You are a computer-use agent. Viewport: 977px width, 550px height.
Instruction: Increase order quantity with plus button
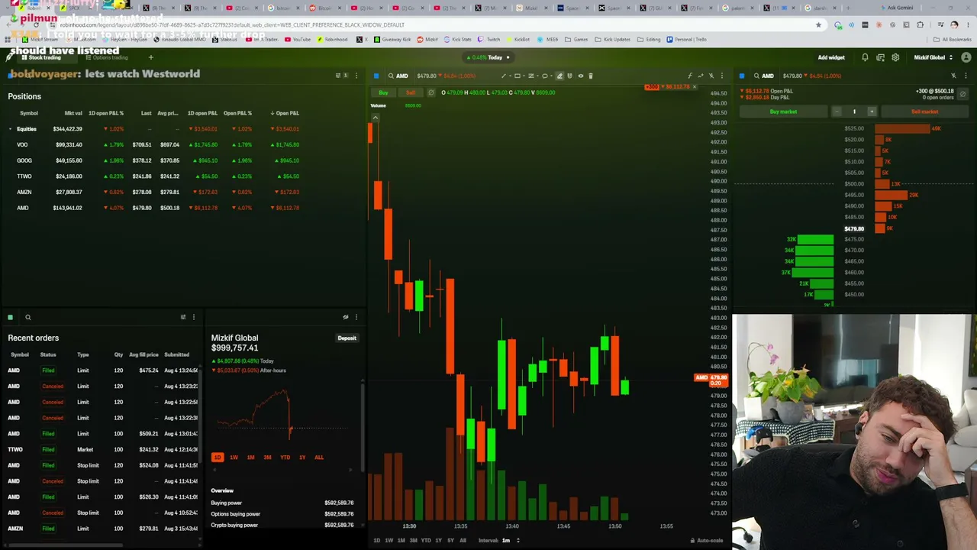(x=872, y=112)
